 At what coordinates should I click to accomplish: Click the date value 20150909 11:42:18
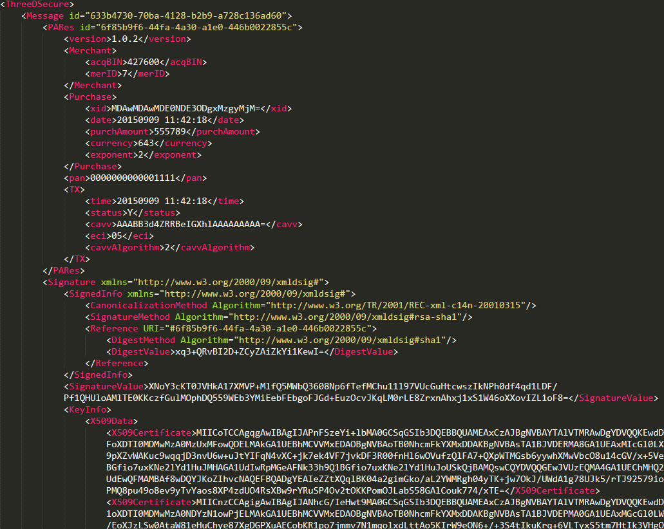162,120
